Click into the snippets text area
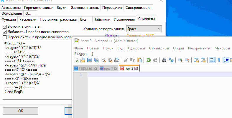Screen dimensions: 232x118 click(x=37, y=70)
